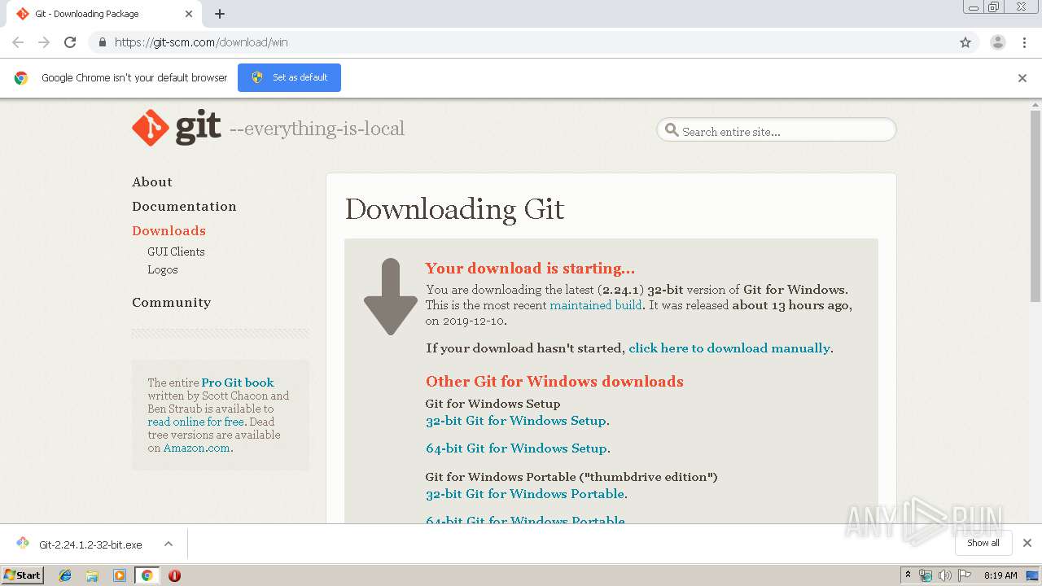Viewport: 1042px width, 586px height.
Task: Click Set as default button
Action: tap(289, 77)
